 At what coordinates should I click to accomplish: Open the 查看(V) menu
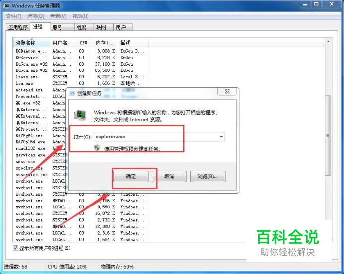[x=58, y=16]
